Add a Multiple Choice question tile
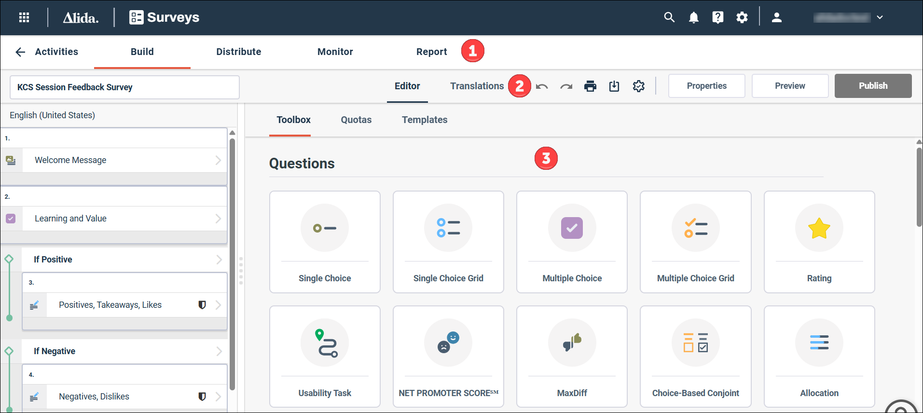This screenshot has height=413, width=923. pos(572,242)
